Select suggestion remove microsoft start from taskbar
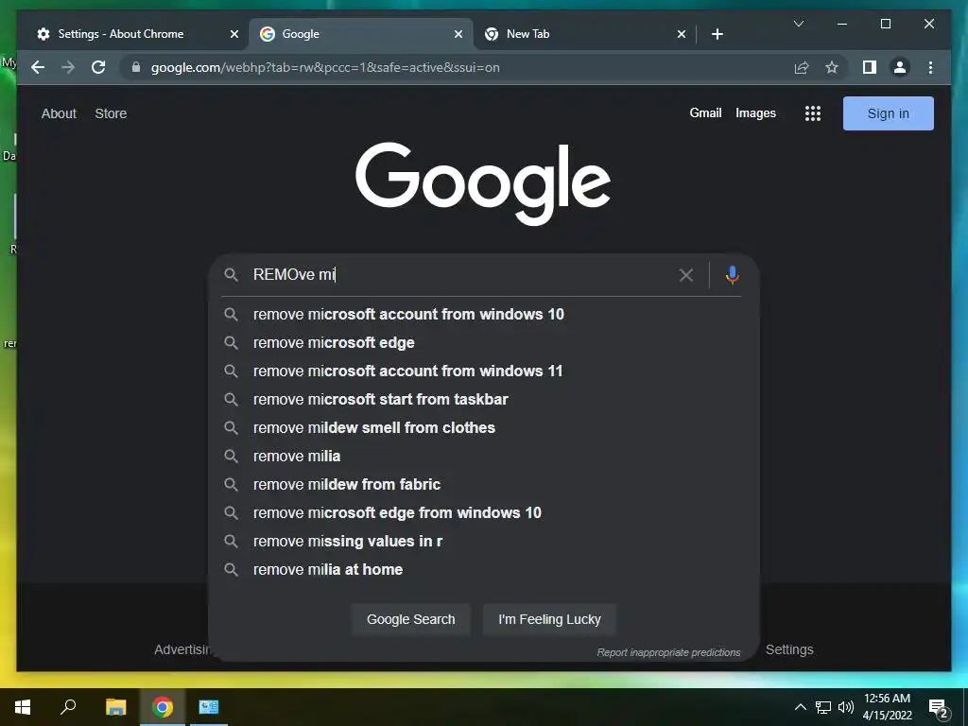968x726 pixels. click(483, 400)
